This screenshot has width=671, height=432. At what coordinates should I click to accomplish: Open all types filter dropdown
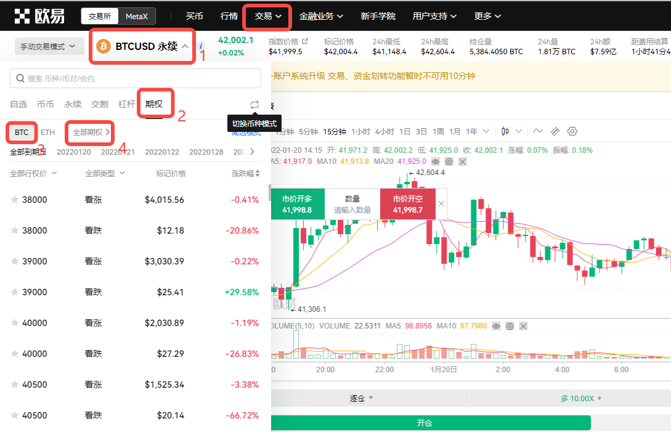point(105,173)
